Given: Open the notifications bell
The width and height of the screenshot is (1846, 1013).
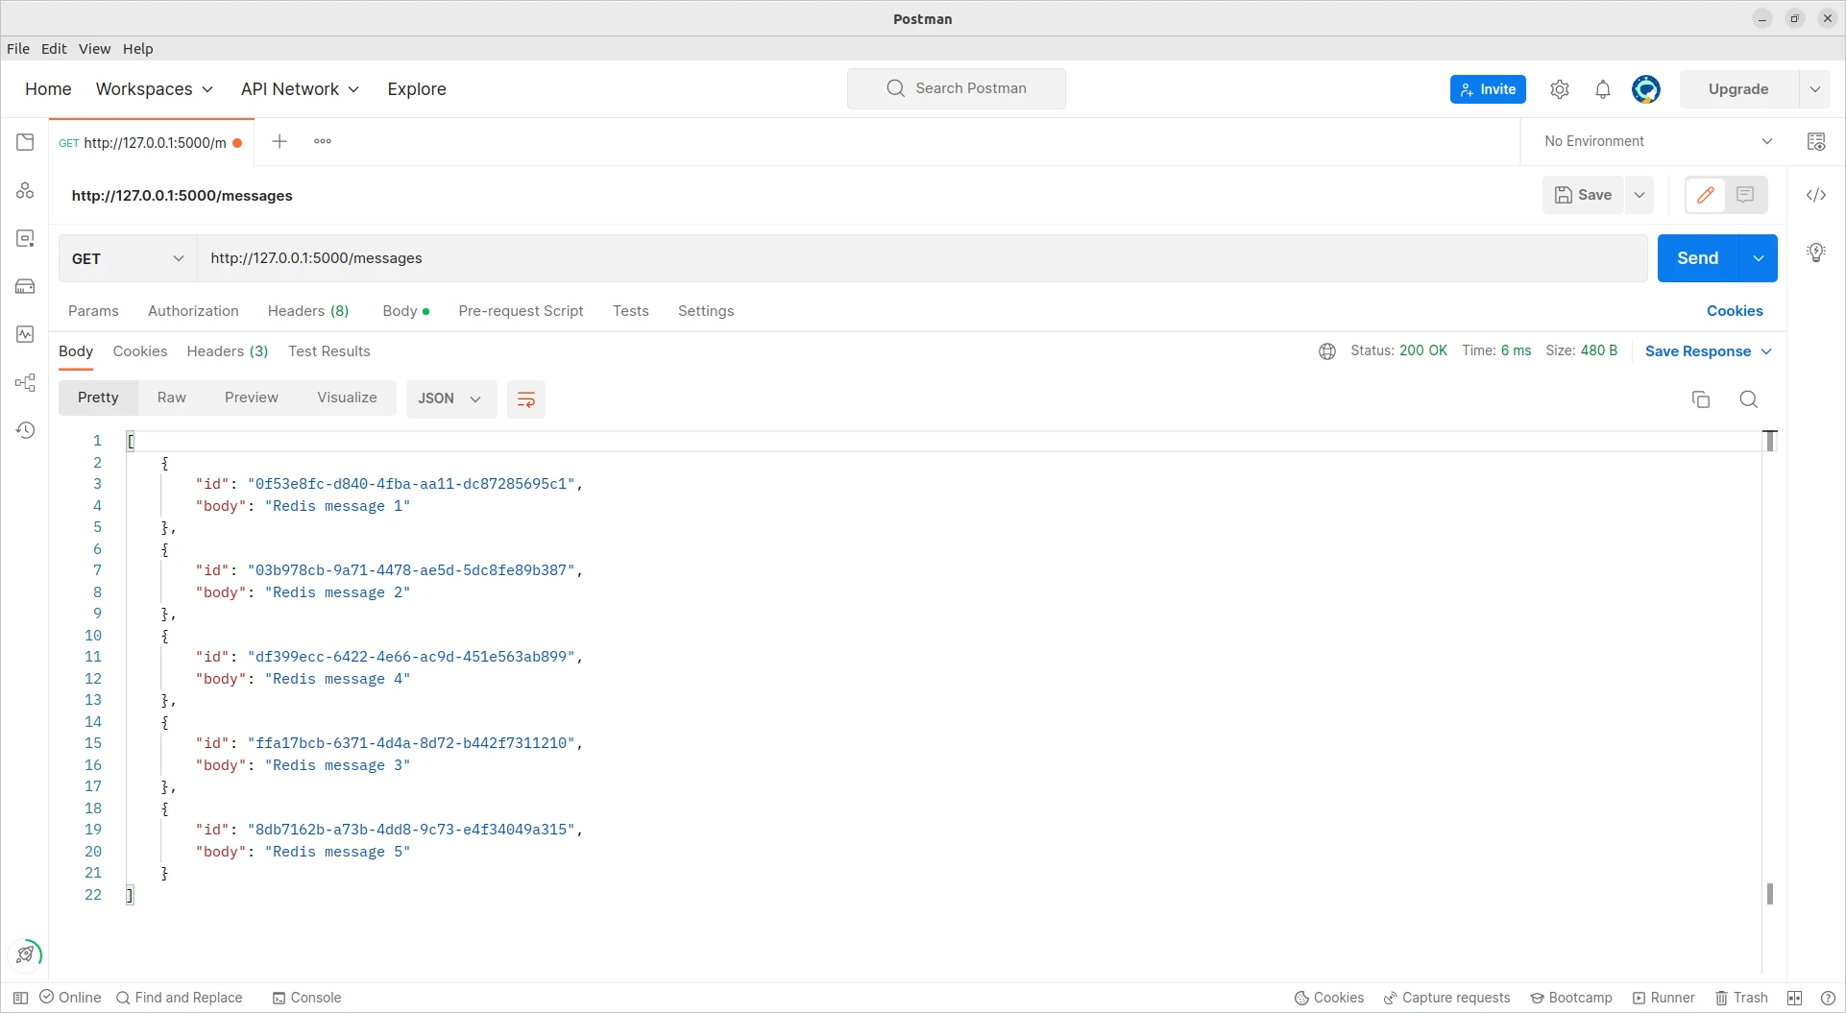Looking at the screenshot, I should 1602,89.
